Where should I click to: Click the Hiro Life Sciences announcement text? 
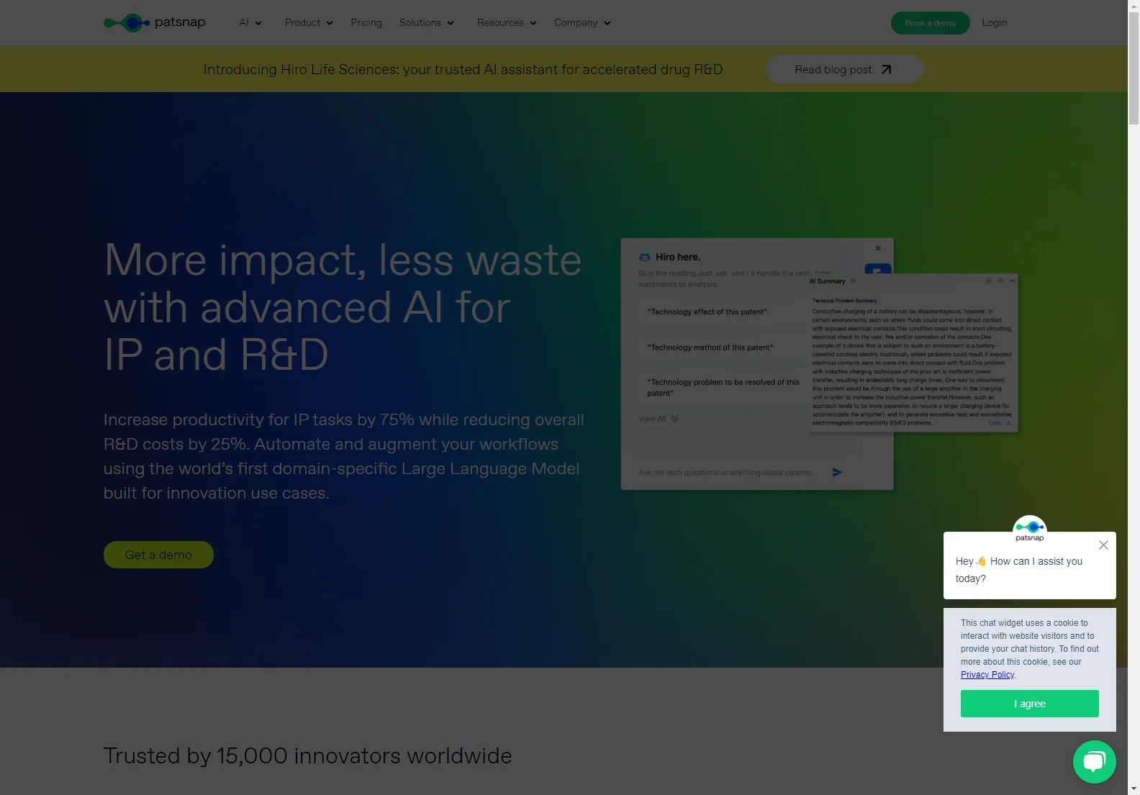click(x=463, y=69)
